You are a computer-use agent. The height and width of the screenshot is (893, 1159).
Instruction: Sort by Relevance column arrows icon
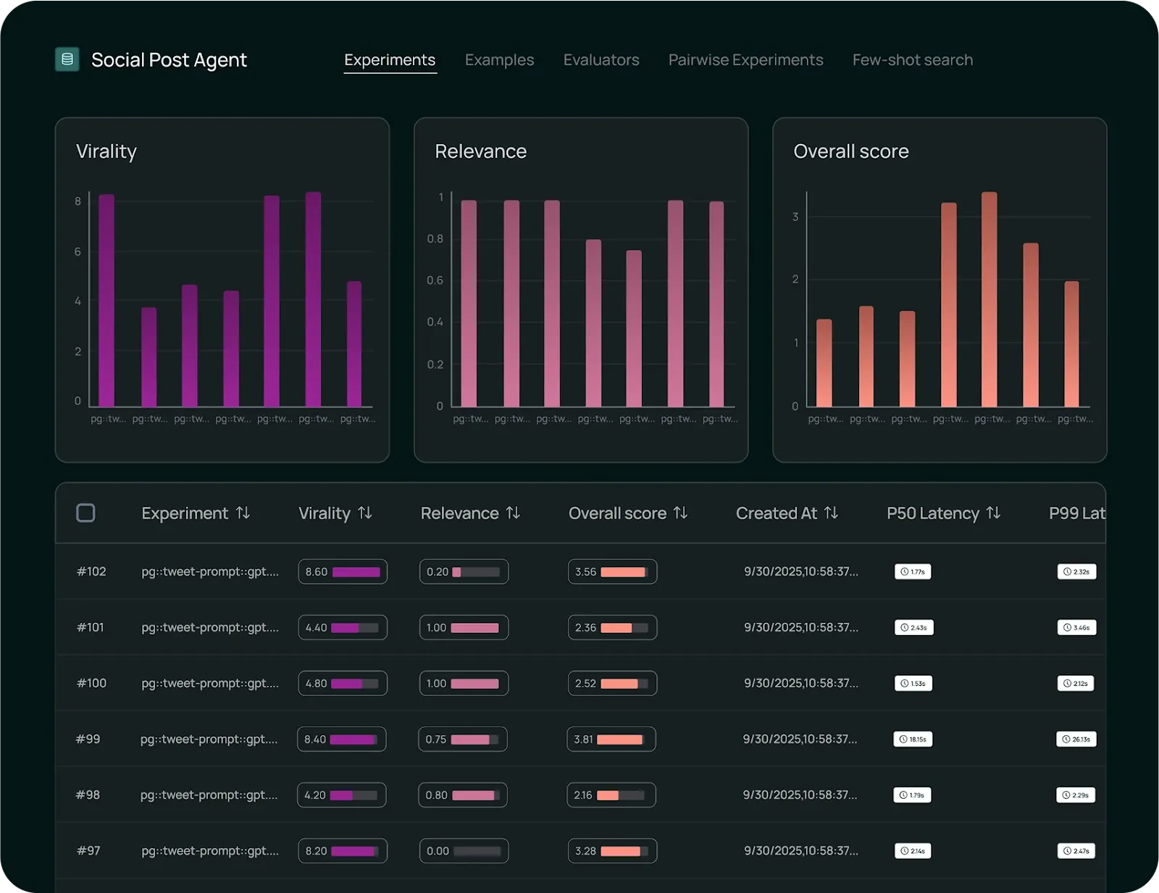click(x=513, y=513)
